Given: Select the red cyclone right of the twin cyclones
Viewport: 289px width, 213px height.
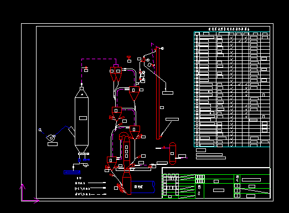Looking at the screenshot, I should click(134, 93).
